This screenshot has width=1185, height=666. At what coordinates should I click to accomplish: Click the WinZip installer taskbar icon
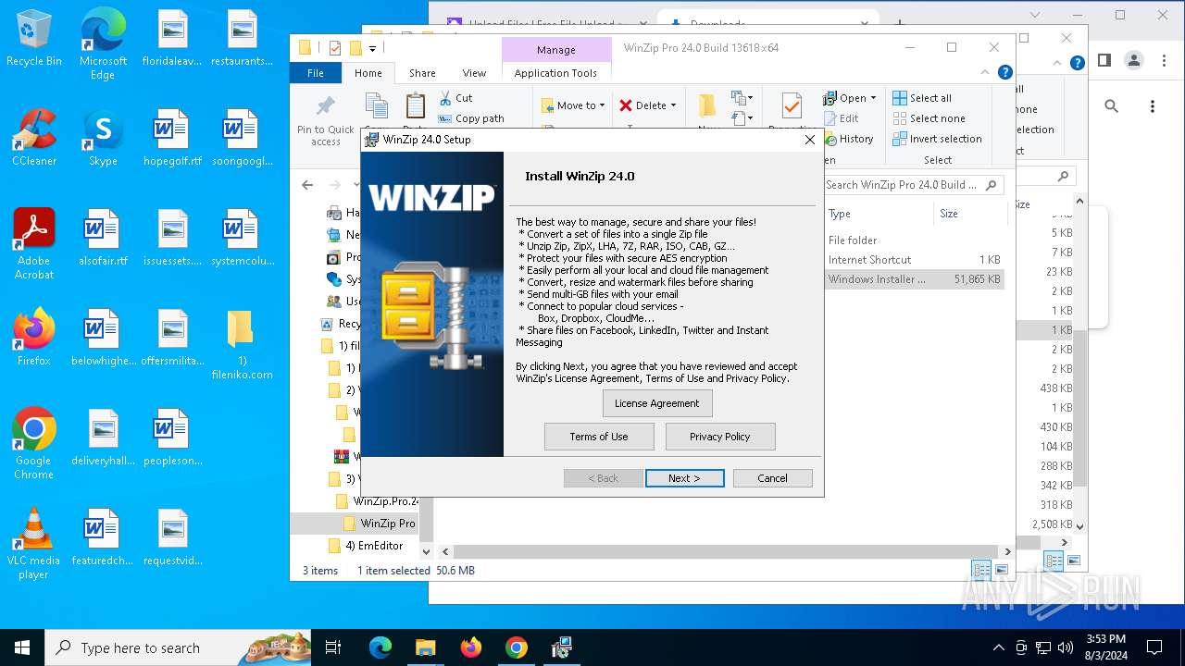(x=561, y=647)
